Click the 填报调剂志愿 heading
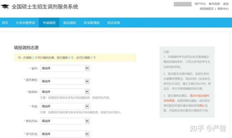The height and width of the screenshot is (138, 232). coord(26,48)
